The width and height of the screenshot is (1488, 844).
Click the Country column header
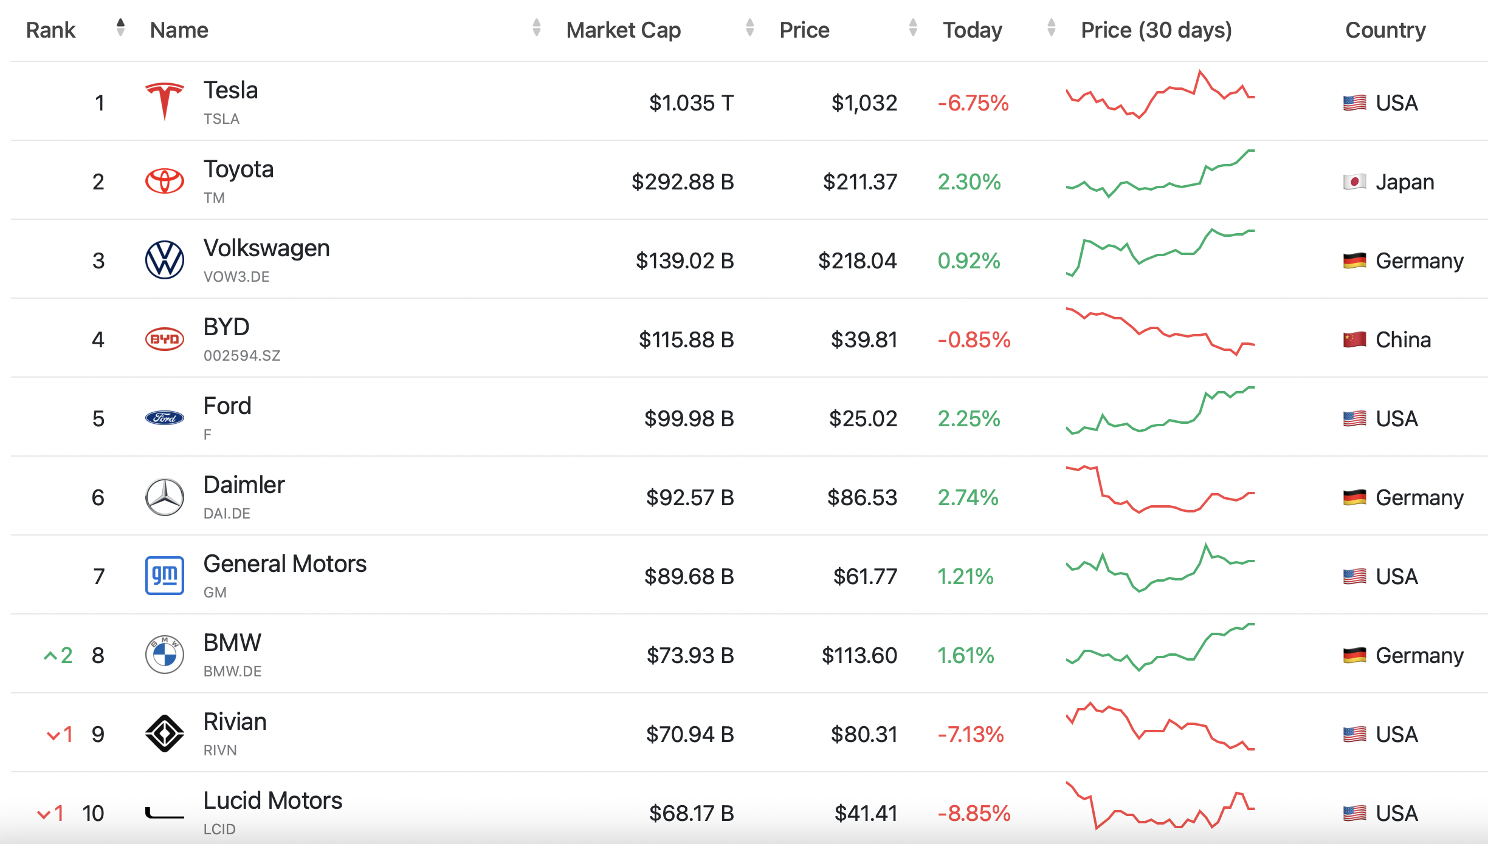pyautogui.click(x=1385, y=30)
